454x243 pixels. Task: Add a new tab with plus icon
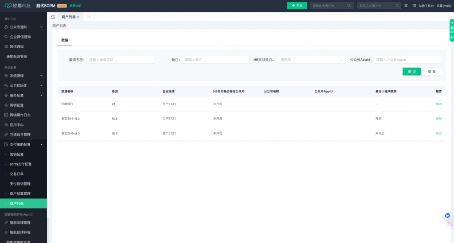89,17
